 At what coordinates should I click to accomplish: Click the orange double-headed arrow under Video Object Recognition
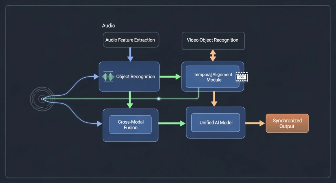pyautogui.click(x=213, y=56)
